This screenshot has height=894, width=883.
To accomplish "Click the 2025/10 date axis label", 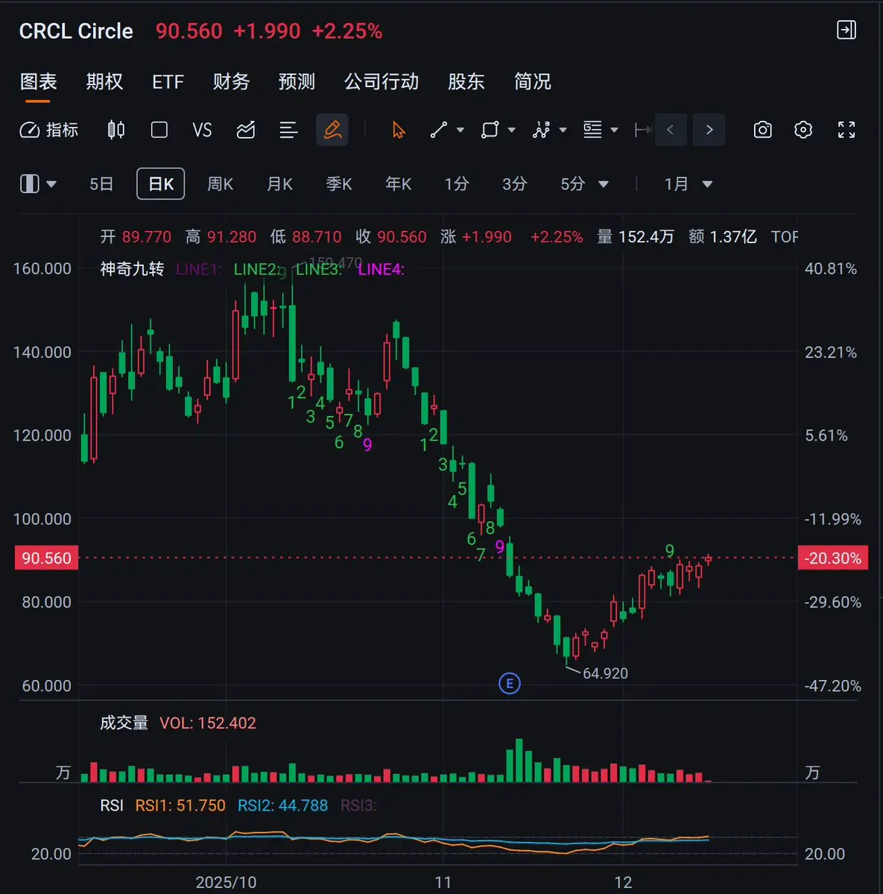I will pyautogui.click(x=226, y=882).
